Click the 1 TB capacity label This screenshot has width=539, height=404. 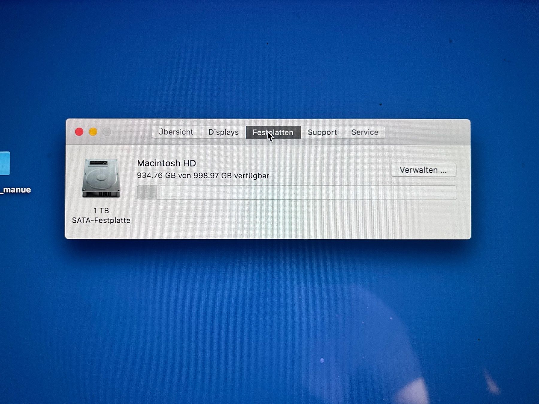[x=101, y=211]
